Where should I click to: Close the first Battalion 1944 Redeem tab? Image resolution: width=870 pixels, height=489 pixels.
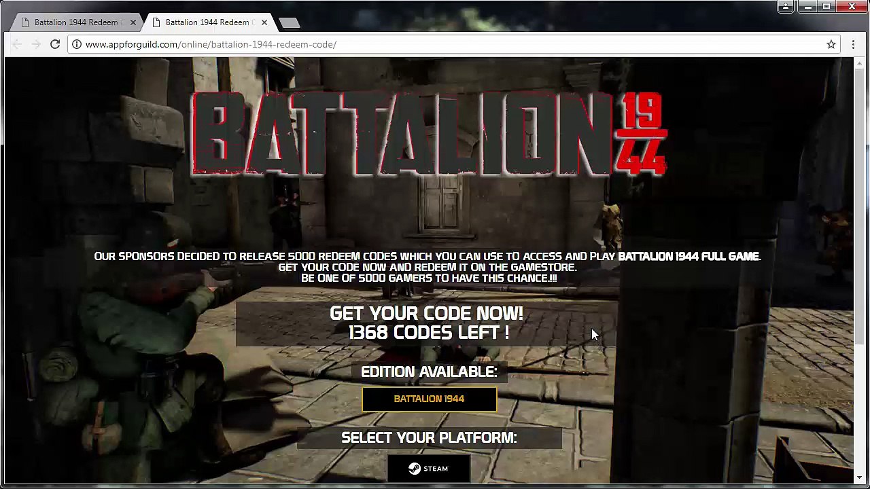[x=133, y=22]
